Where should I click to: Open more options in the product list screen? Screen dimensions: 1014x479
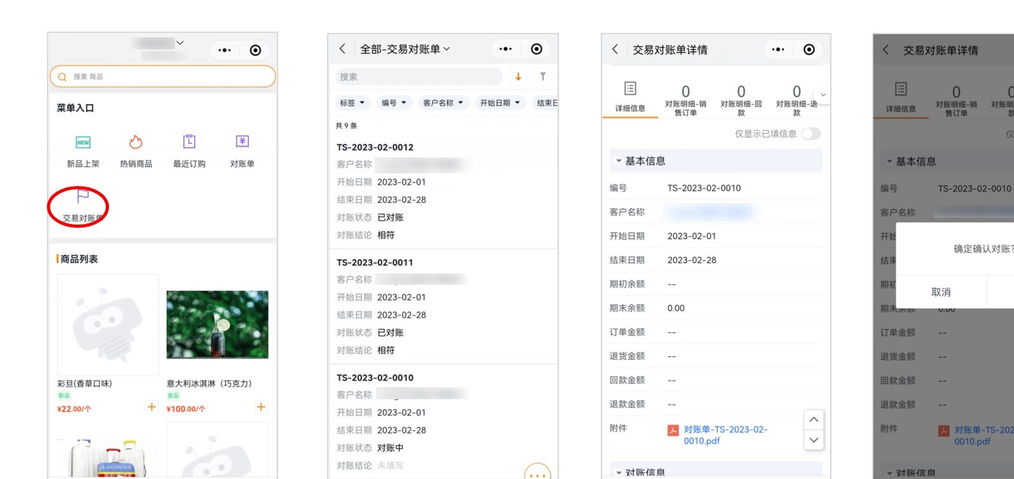(x=224, y=50)
